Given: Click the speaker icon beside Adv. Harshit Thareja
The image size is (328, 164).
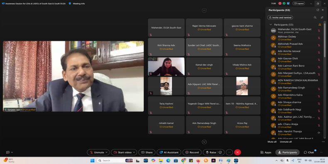Looking at the screenshot, I should click(319, 132).
